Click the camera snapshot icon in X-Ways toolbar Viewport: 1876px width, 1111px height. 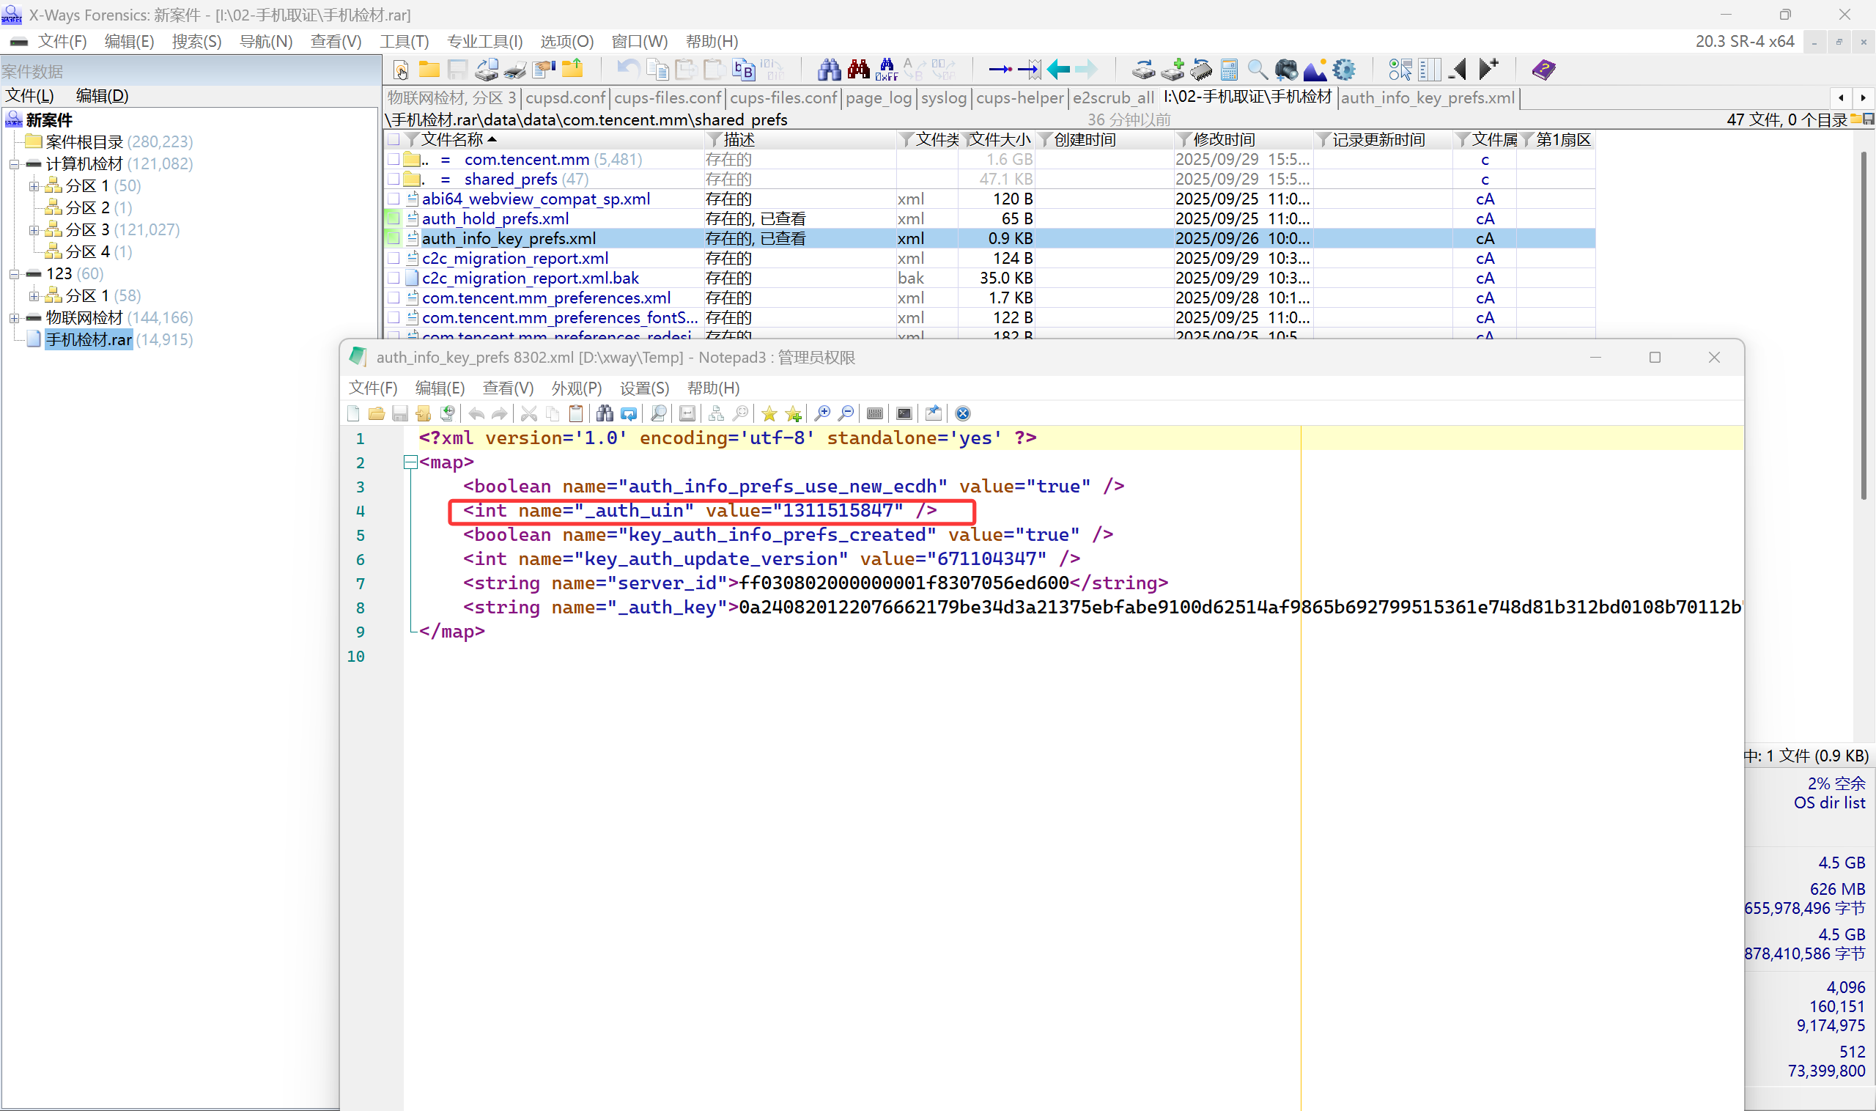[x=1286, y=70]
